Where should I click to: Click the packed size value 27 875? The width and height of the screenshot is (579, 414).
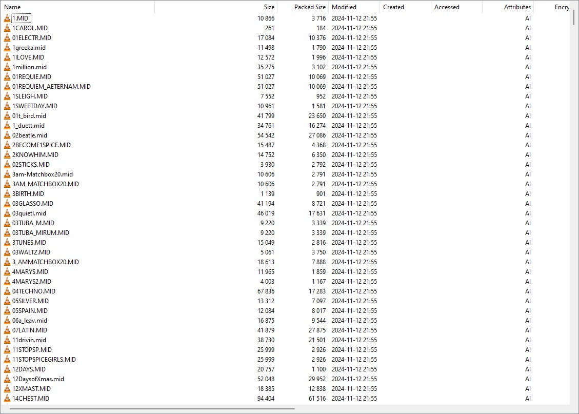pos(317,330)
